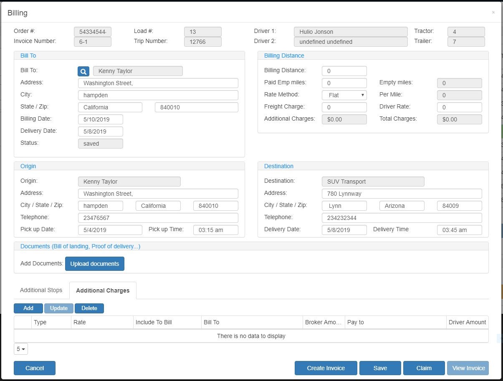Switch to the Additional Stops tab
The image size is (503, 381).
(x=41, y=290)
